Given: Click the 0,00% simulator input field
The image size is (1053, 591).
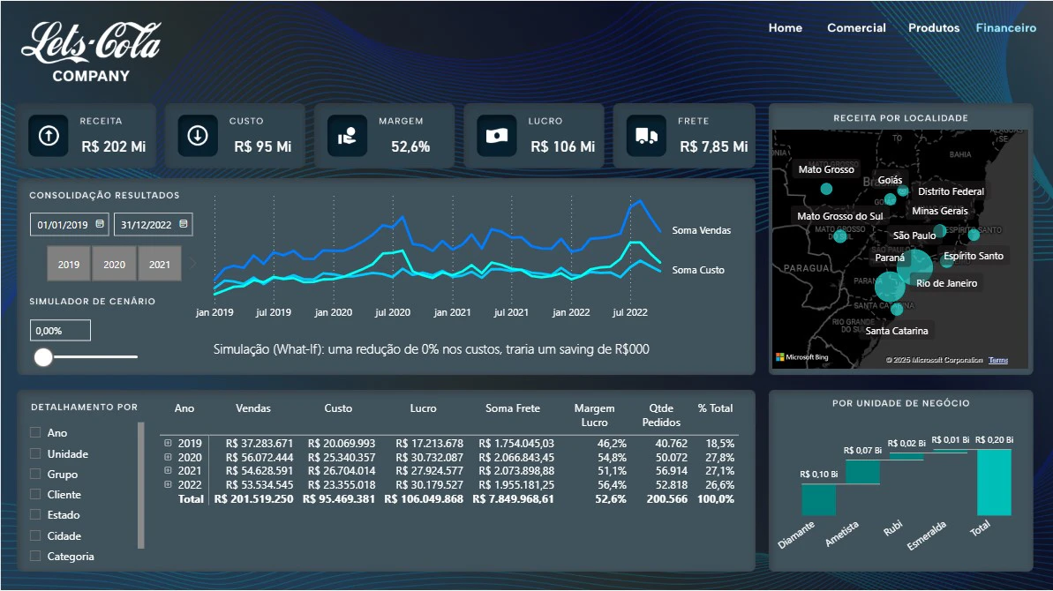Looking at the screenshot, I should click(x=60, y=331).
